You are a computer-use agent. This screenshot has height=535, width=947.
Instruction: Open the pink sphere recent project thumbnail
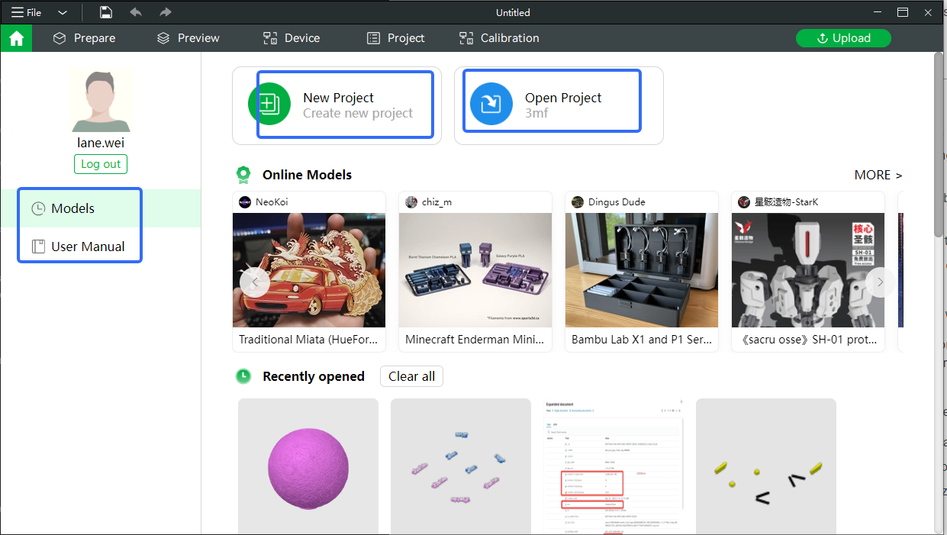(308, 466)
